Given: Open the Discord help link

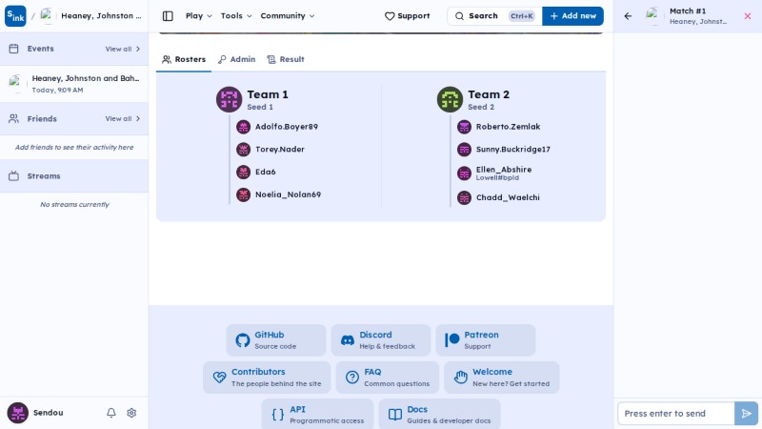Looking at the screenshot, I should tap(380, 340).
